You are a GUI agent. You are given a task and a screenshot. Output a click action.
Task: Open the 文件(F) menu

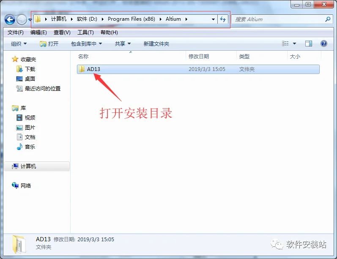pyautogui.click(x=16, y=33)
